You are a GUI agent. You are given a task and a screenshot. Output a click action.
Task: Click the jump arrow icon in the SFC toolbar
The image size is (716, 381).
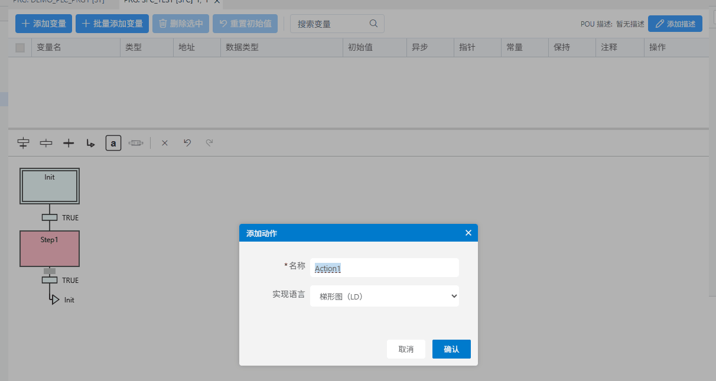[90, 142]
